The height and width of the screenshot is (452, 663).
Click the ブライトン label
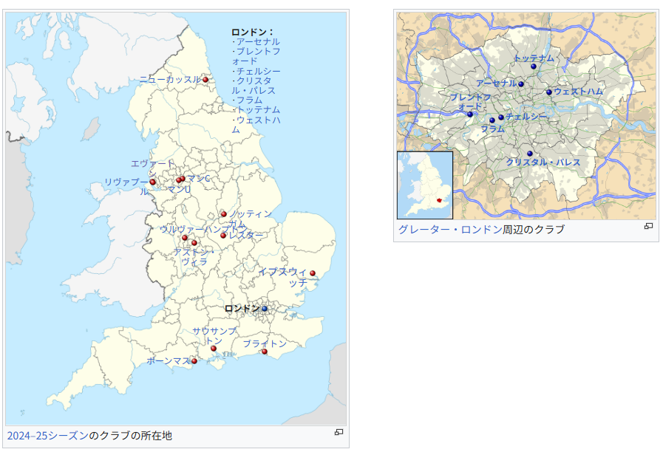point(265,344)
